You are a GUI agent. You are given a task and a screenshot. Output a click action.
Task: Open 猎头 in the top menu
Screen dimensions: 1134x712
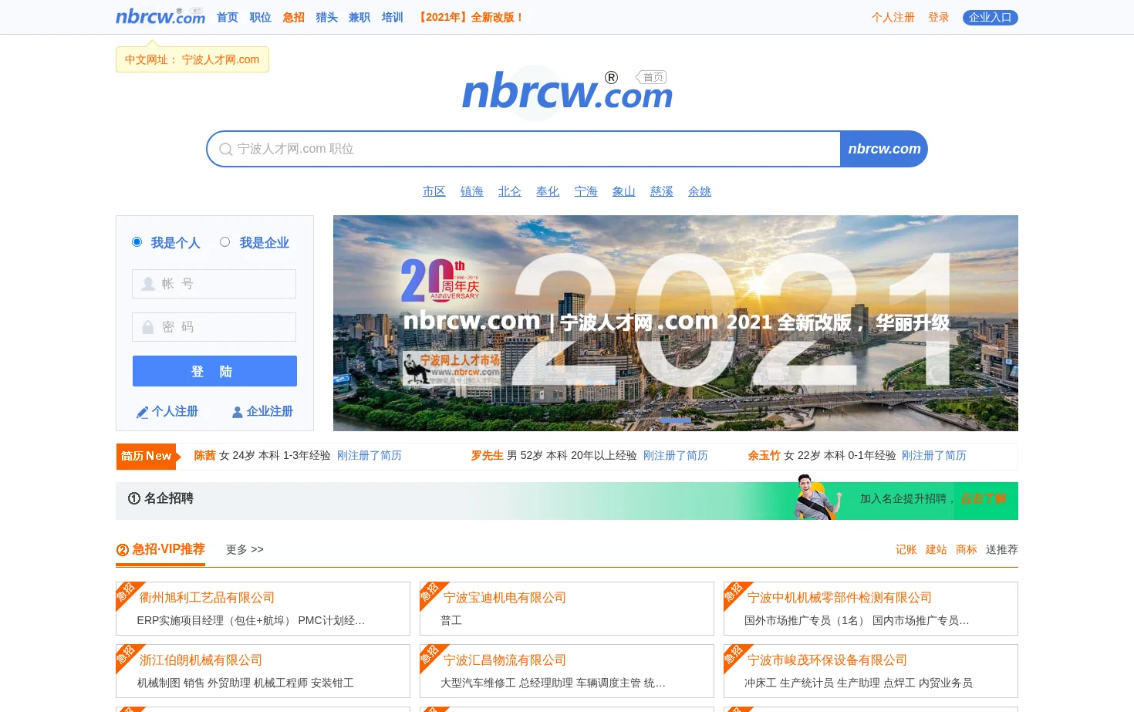(x=327, y=17)
